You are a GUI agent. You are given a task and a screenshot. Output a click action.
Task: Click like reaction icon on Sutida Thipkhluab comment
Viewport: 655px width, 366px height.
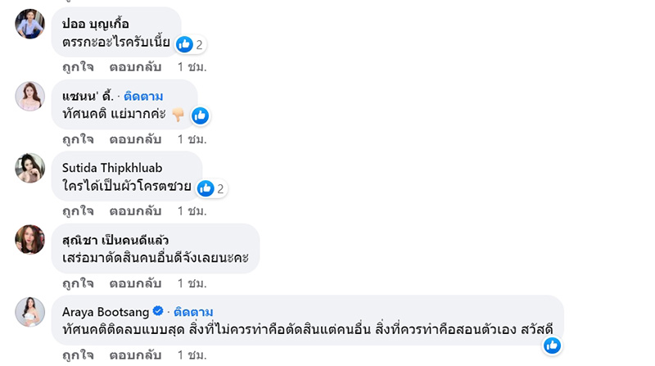pyautogui.click(x=206, y=188)
